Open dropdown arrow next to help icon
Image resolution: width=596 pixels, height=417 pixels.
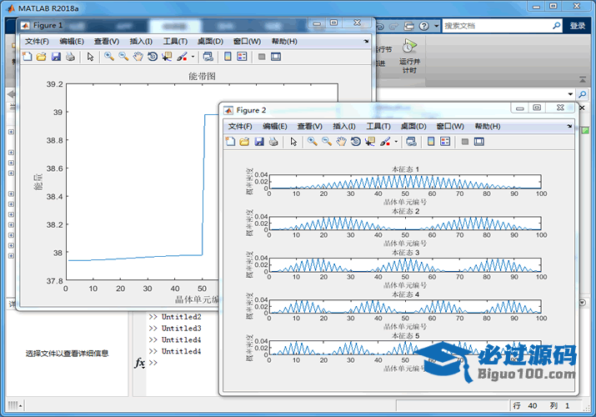[x=436, y=26]
